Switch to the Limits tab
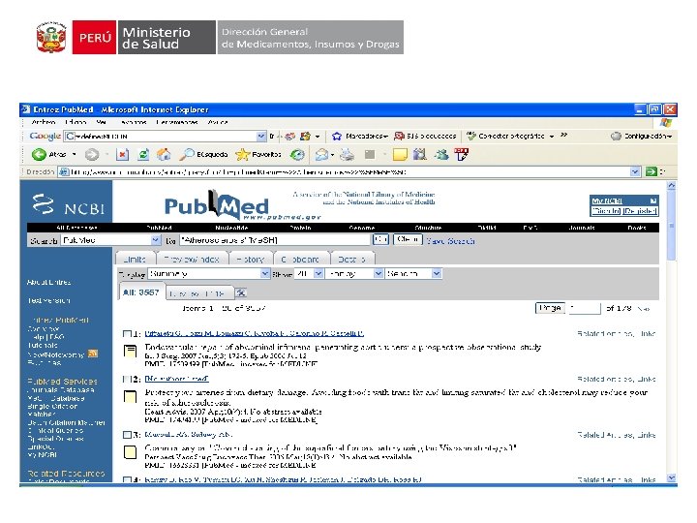 136,259
